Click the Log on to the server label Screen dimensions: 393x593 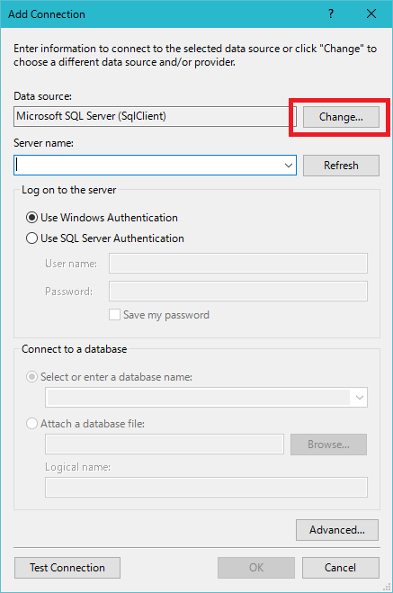point(68,190)
